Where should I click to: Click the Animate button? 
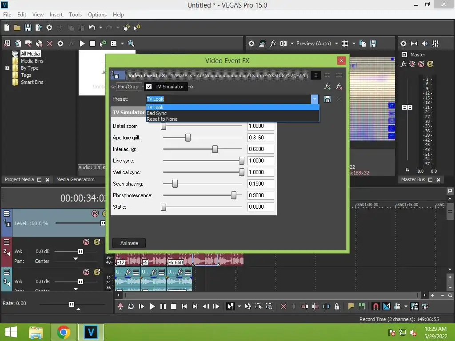click(x=129, y=243)
